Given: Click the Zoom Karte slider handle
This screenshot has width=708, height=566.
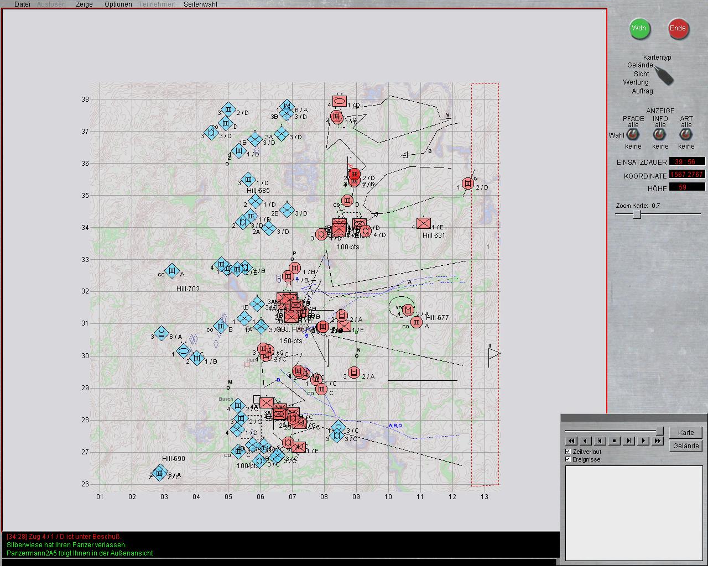Looking at the screenshot, I should click(x=637, y=214).
